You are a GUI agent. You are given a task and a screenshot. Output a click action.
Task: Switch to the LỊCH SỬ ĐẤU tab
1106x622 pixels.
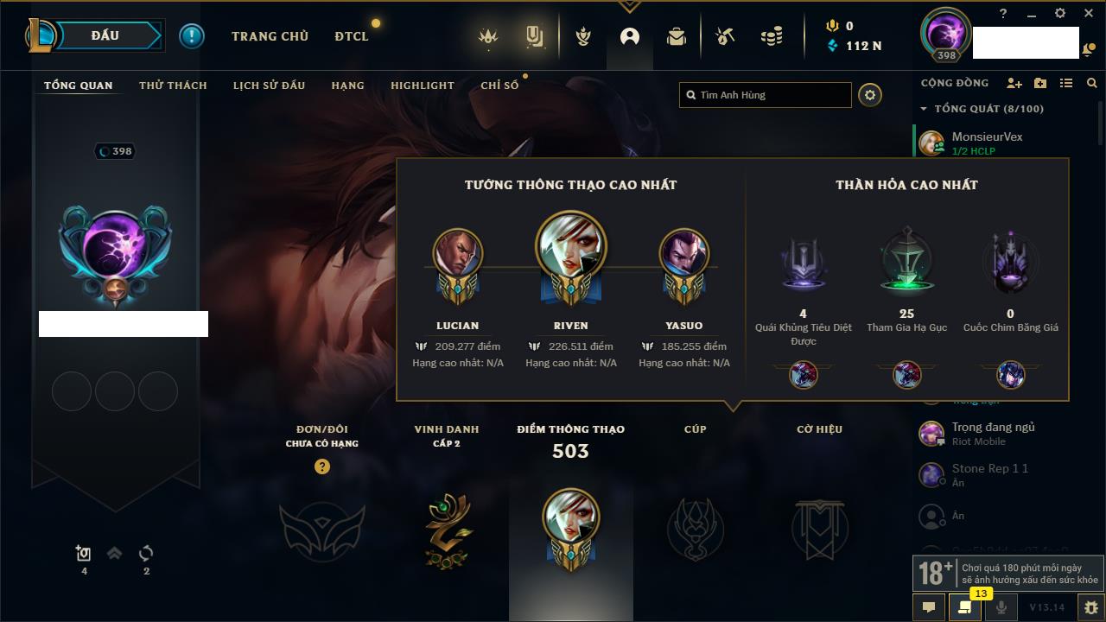click(270, 86)
